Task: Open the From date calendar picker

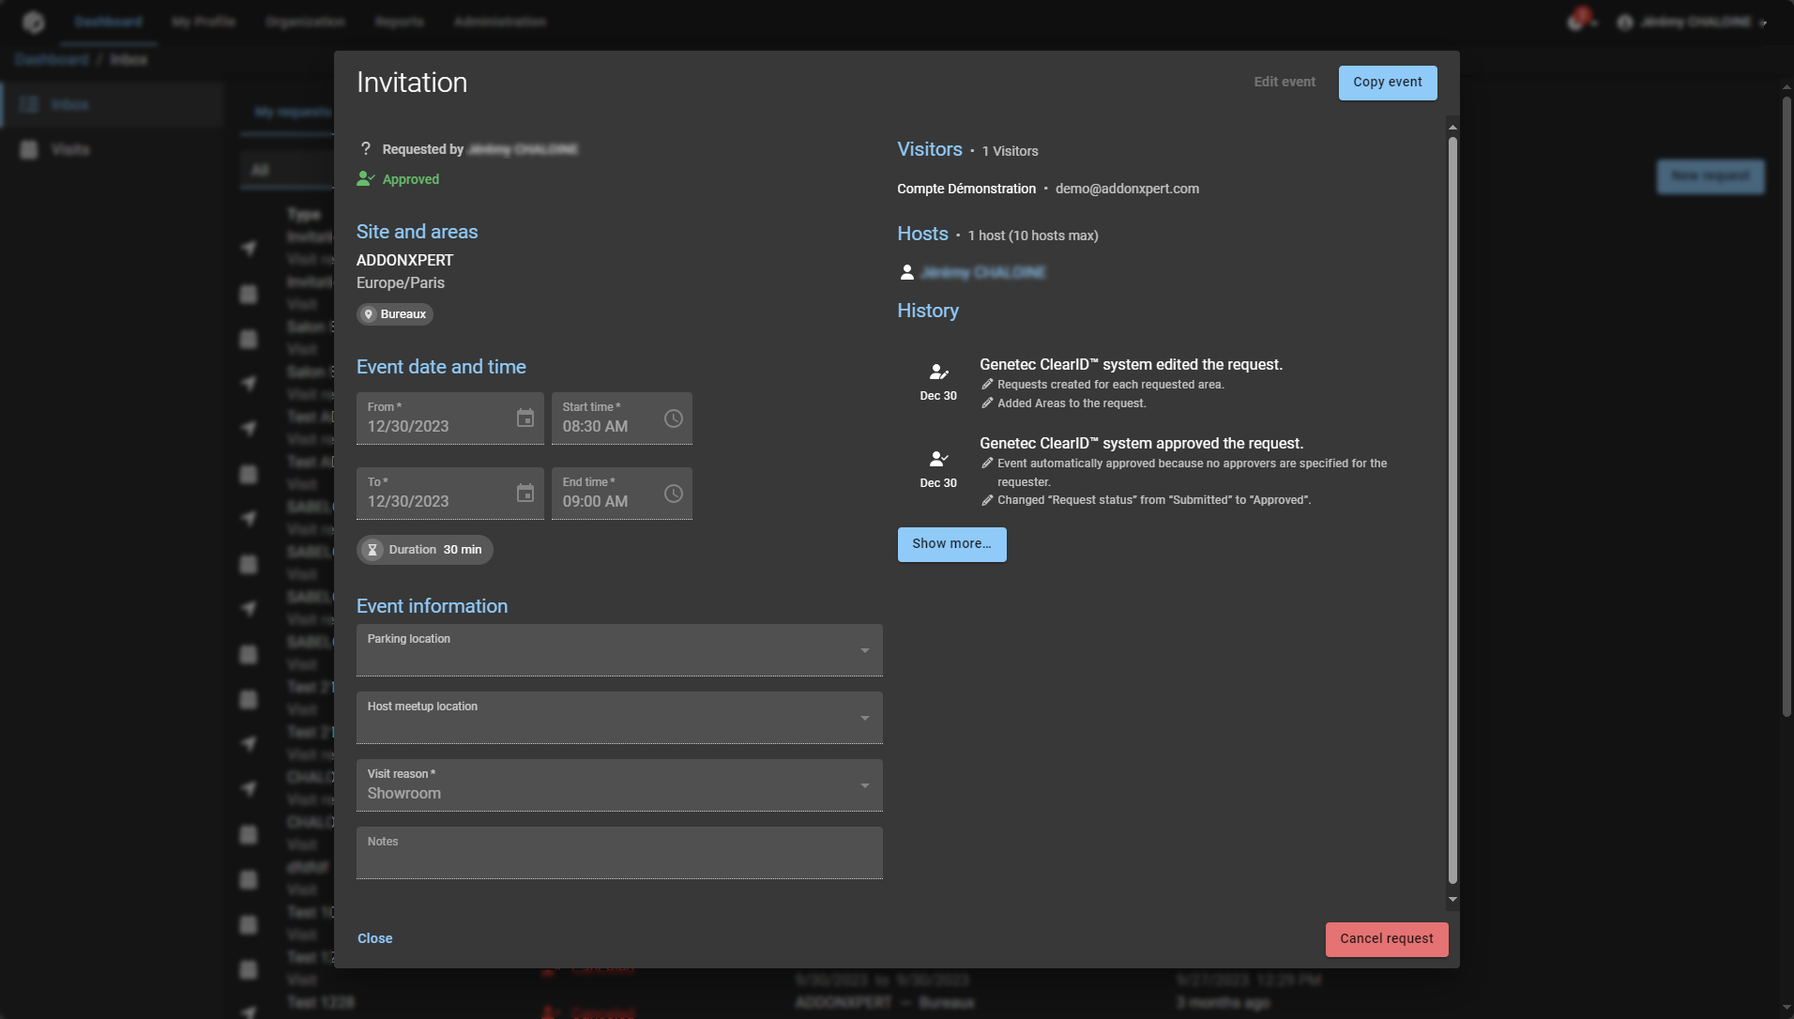Action: [x=525, y=418]
